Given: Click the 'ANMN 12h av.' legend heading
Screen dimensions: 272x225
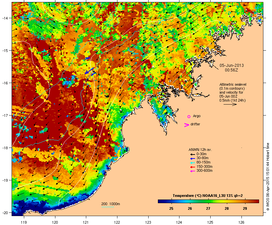Looking at the screenshot, I should (x=200, y=150).
